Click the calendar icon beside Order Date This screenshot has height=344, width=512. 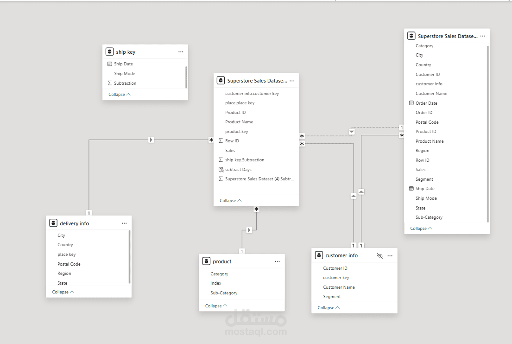tap(411, 103)
